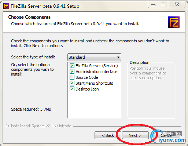Click empty area of components list
Screen dimensions: 188x146
94,105
